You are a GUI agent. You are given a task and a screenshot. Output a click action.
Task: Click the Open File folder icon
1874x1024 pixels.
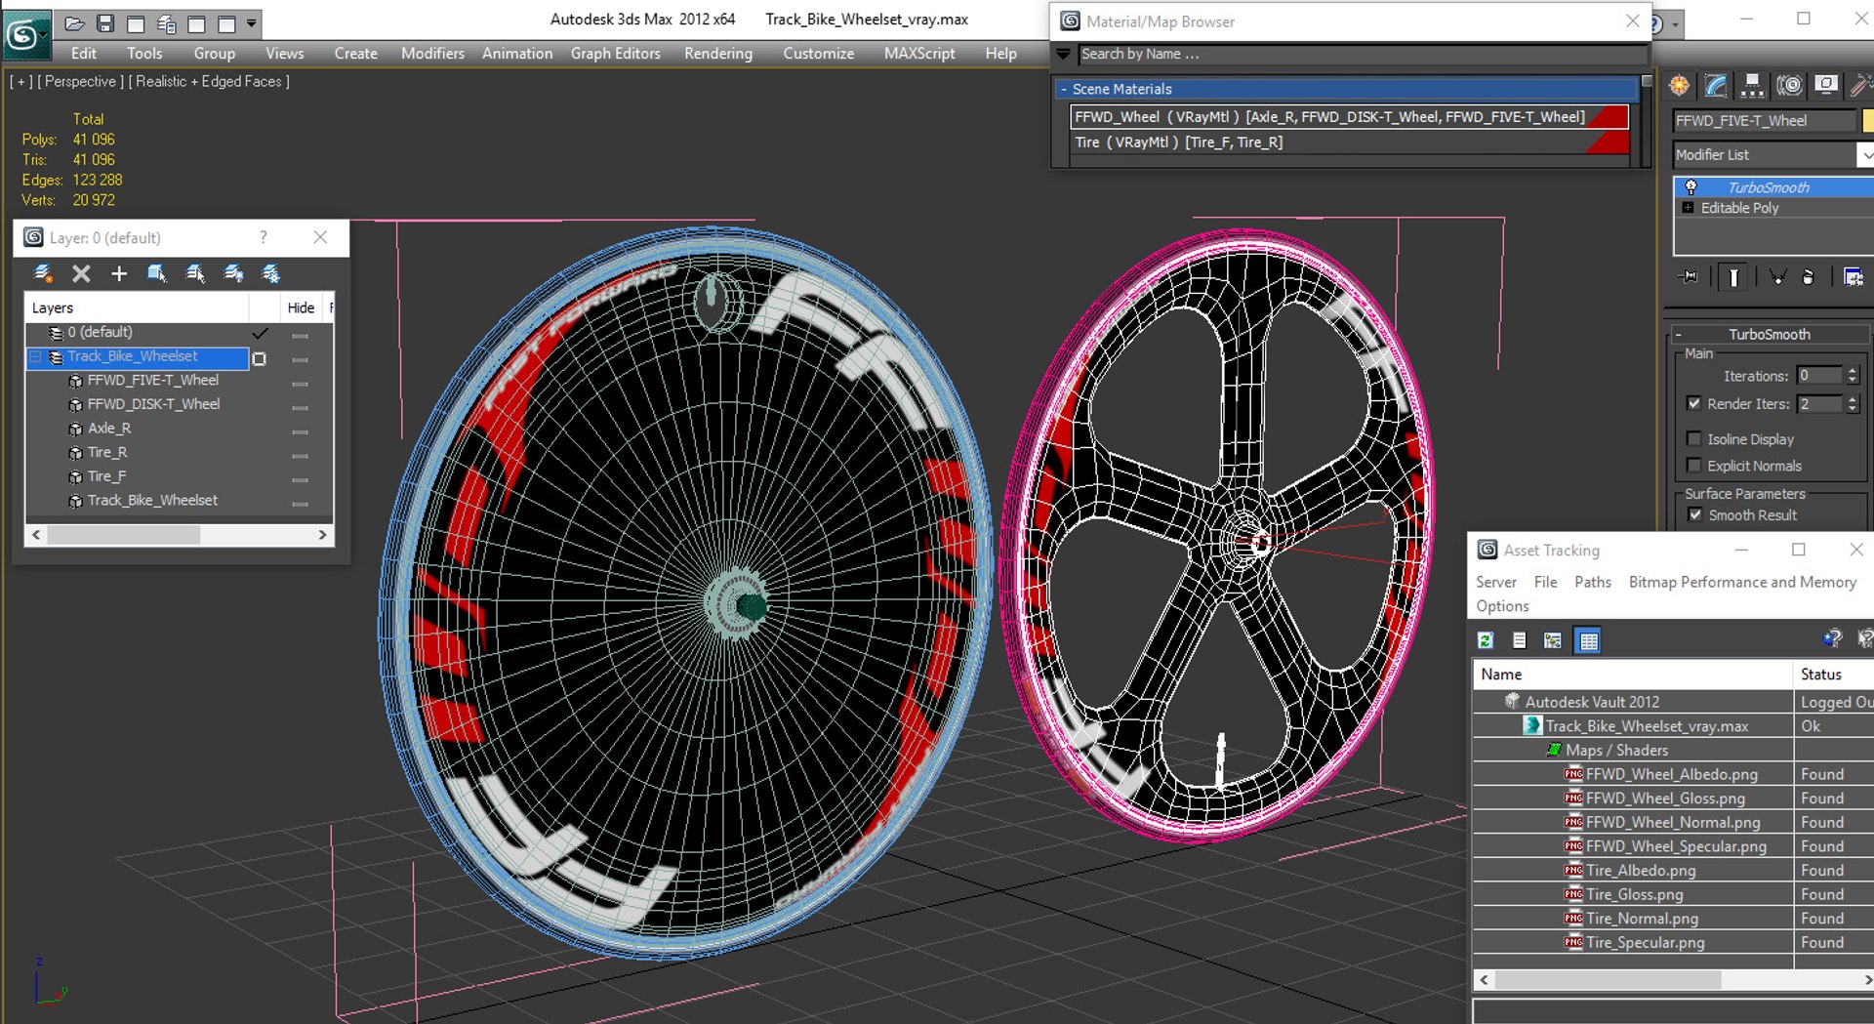click(x=75, y=23)
